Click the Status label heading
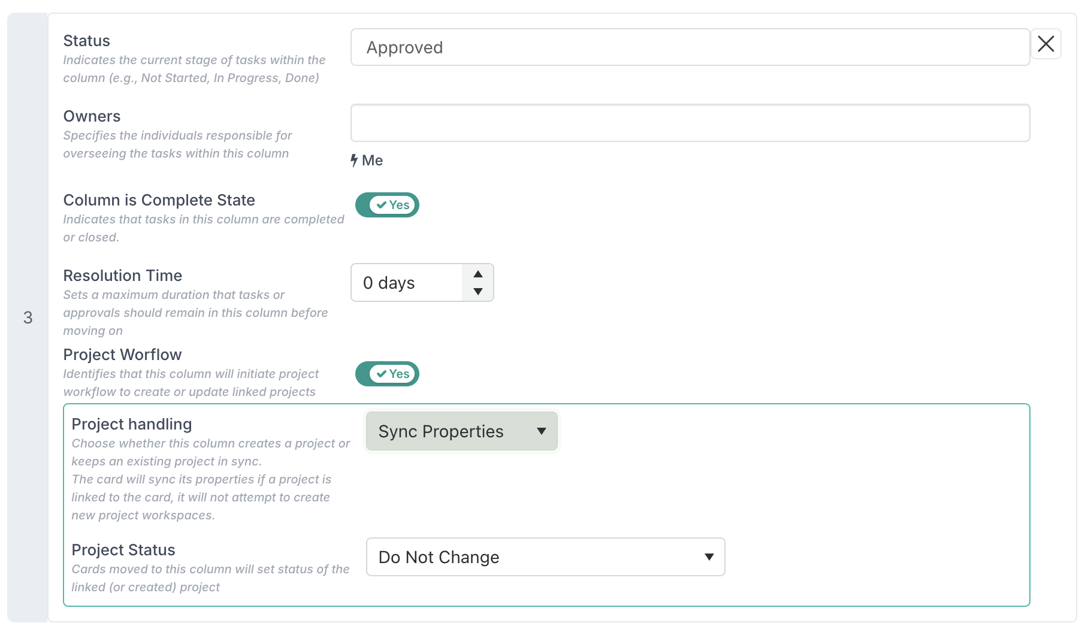The height and width of the screenshot is (629, 1088). pos(87,41)
